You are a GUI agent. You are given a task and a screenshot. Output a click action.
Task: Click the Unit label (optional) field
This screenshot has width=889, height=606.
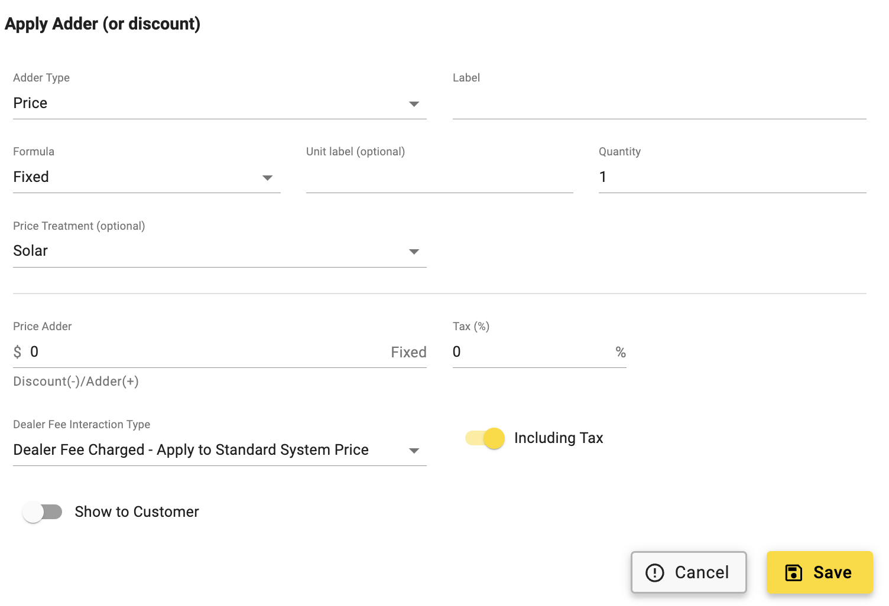(439, 177)
